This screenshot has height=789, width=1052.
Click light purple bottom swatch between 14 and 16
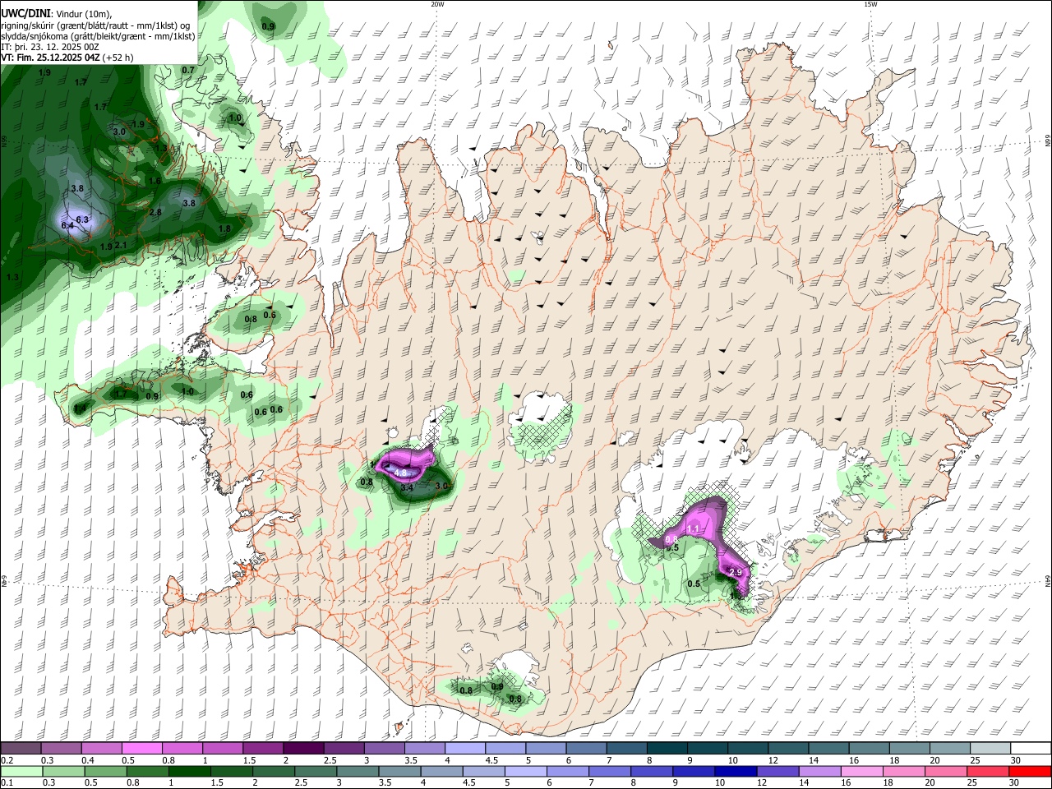pos(819,771)
